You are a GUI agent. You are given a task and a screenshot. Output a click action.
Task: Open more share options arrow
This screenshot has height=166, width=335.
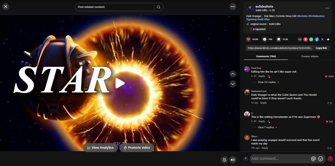coord(328,39)
